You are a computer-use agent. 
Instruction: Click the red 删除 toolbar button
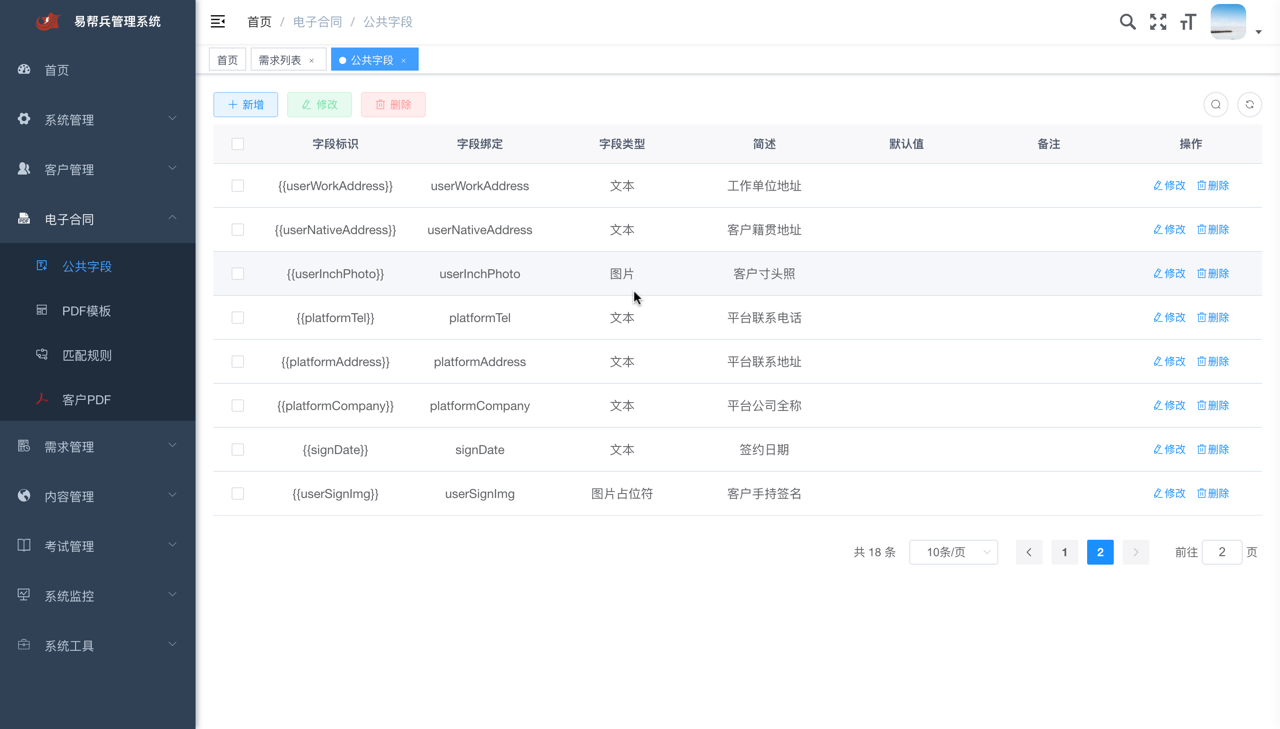point(393,105)
